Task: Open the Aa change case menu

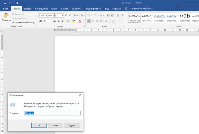Action: point(76,15)
